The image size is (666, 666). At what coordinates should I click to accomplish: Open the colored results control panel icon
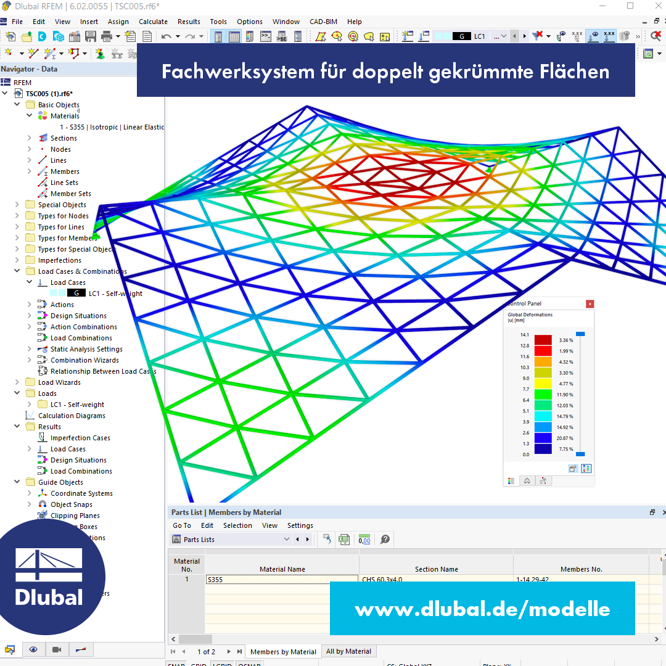(250, 36)
